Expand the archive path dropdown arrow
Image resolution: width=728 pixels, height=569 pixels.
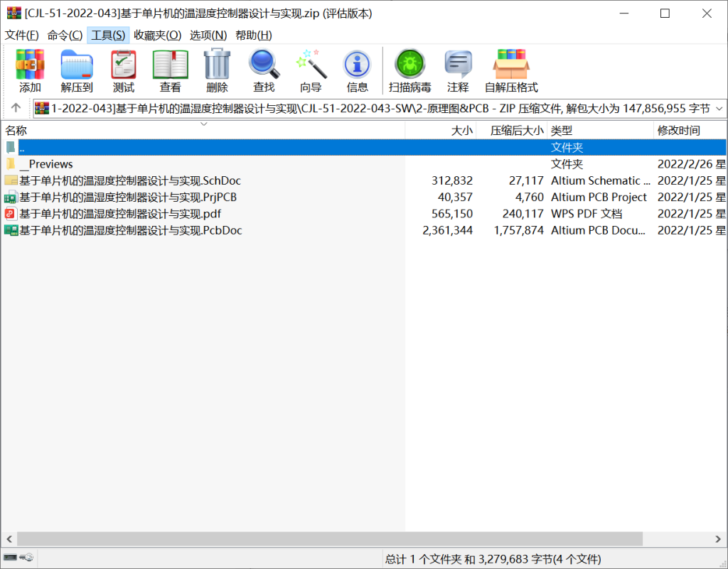[x=718, y=109]
